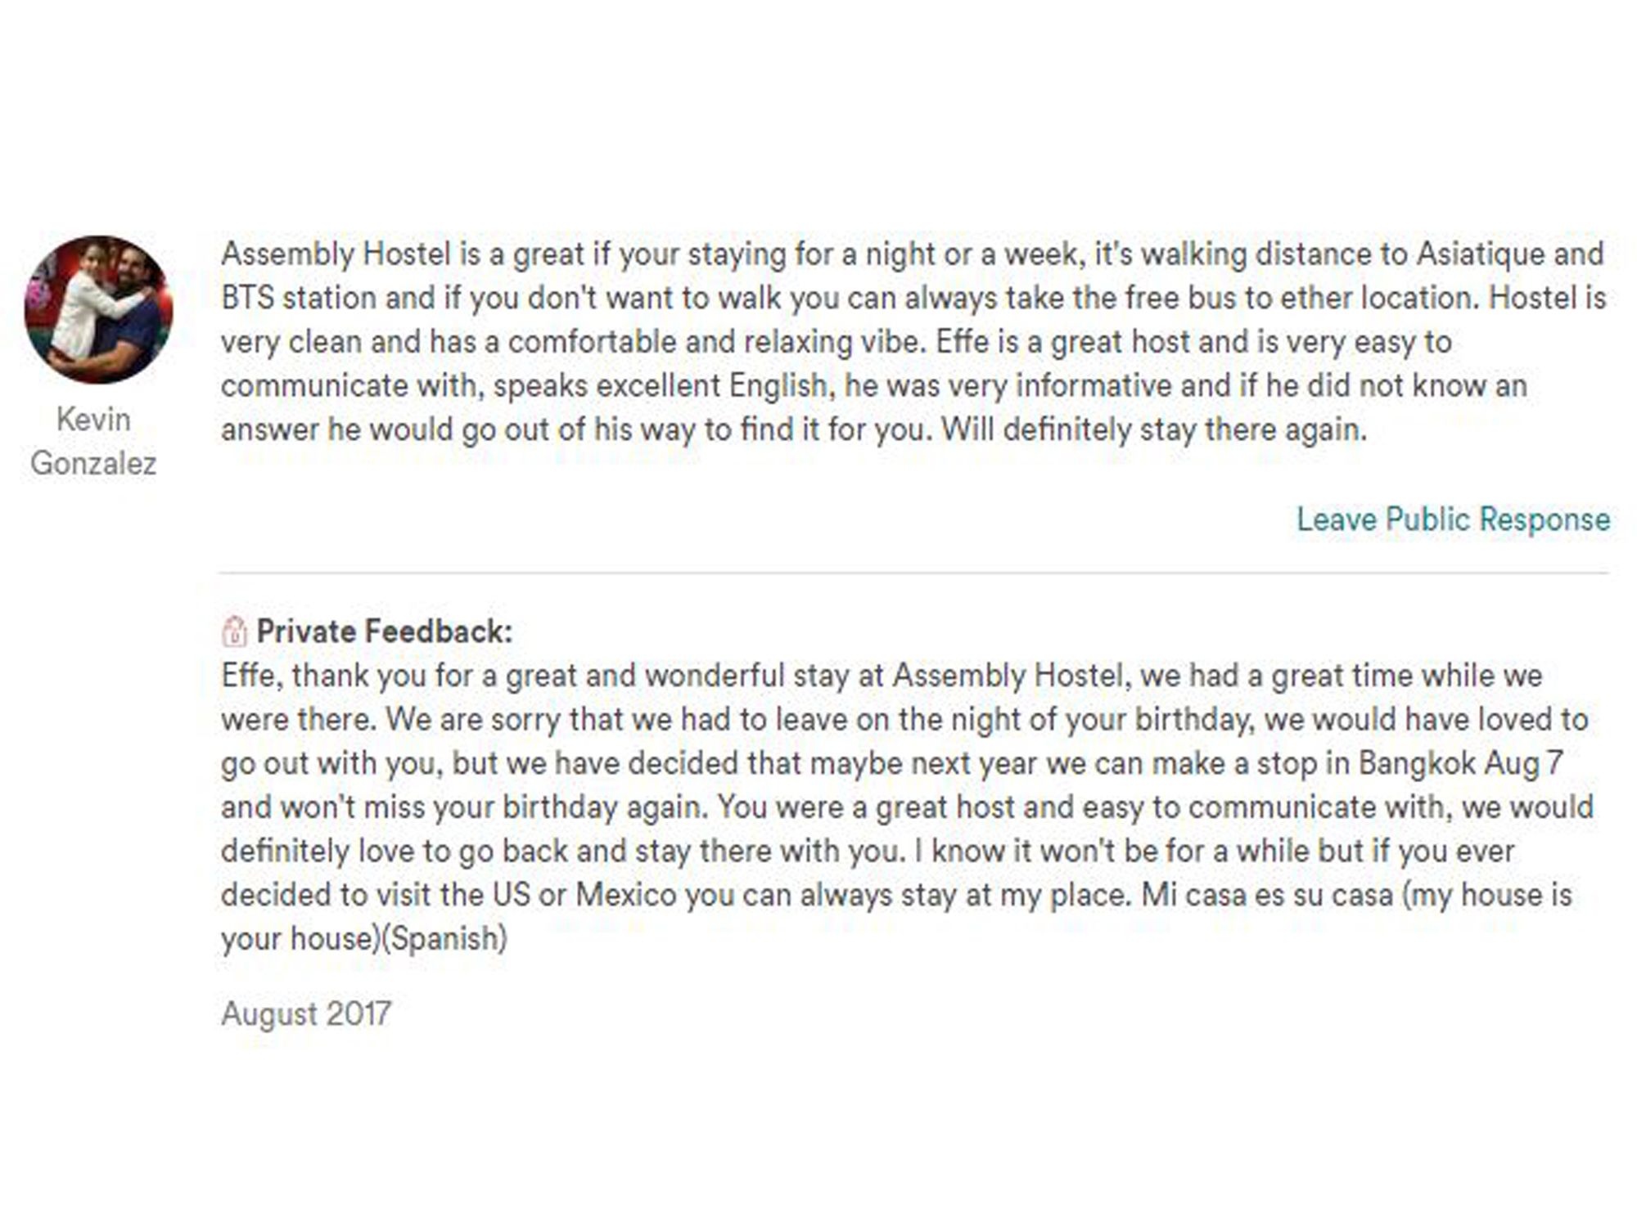Image resolution: width=1637 pixels, height=1227 pixels.
Task: Click the sentence Will definitely stay there again
Action: (x=1154, y=429)
